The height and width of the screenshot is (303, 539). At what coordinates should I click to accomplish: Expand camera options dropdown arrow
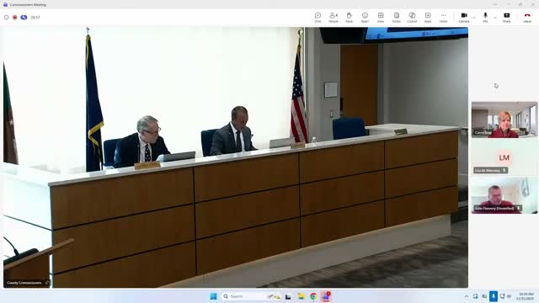[x=474, y=17]
